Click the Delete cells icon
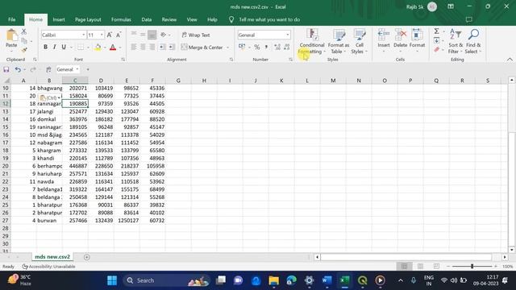The width and height of the screenshot is (516, 290). coord(401,34)
